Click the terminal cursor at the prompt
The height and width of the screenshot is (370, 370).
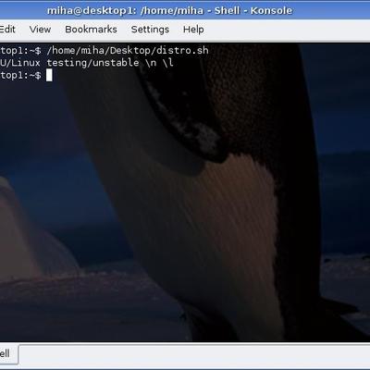49,75
